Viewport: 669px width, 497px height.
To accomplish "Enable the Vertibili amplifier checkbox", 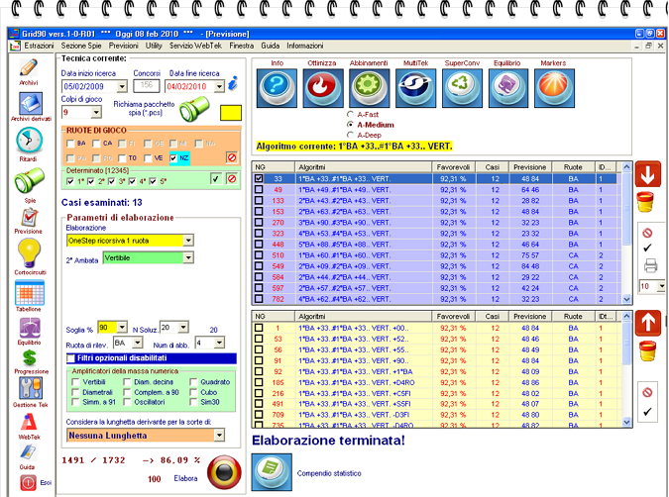I will [x=75, y=382].
